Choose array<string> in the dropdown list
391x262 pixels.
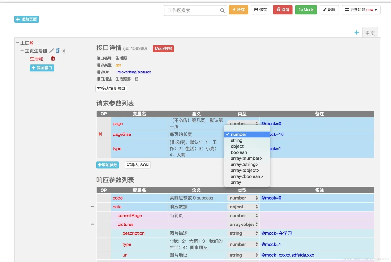[x=247, y=164]
